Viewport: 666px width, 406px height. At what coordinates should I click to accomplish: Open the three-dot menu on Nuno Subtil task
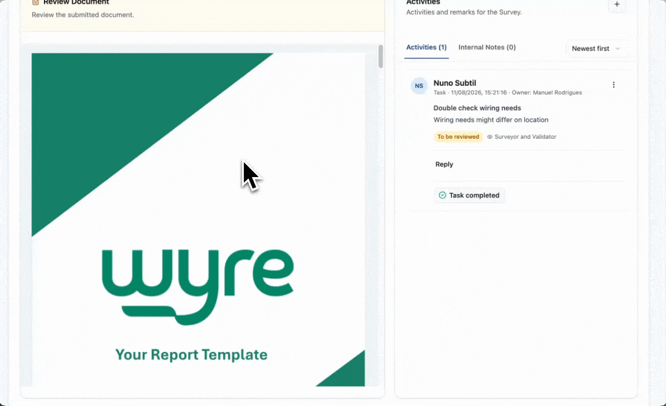[614, 85]
